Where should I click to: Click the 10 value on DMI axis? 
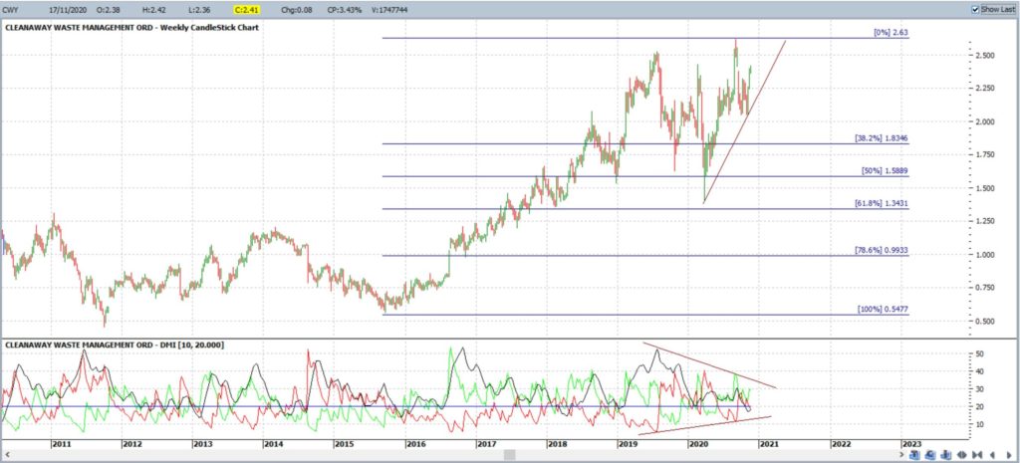(x=982, y=424)
